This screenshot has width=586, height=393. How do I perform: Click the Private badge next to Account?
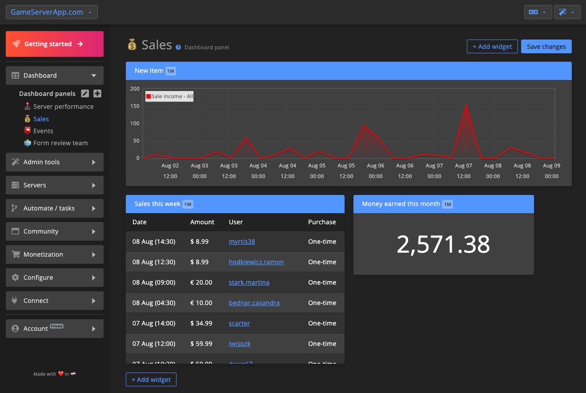(56, 326)
